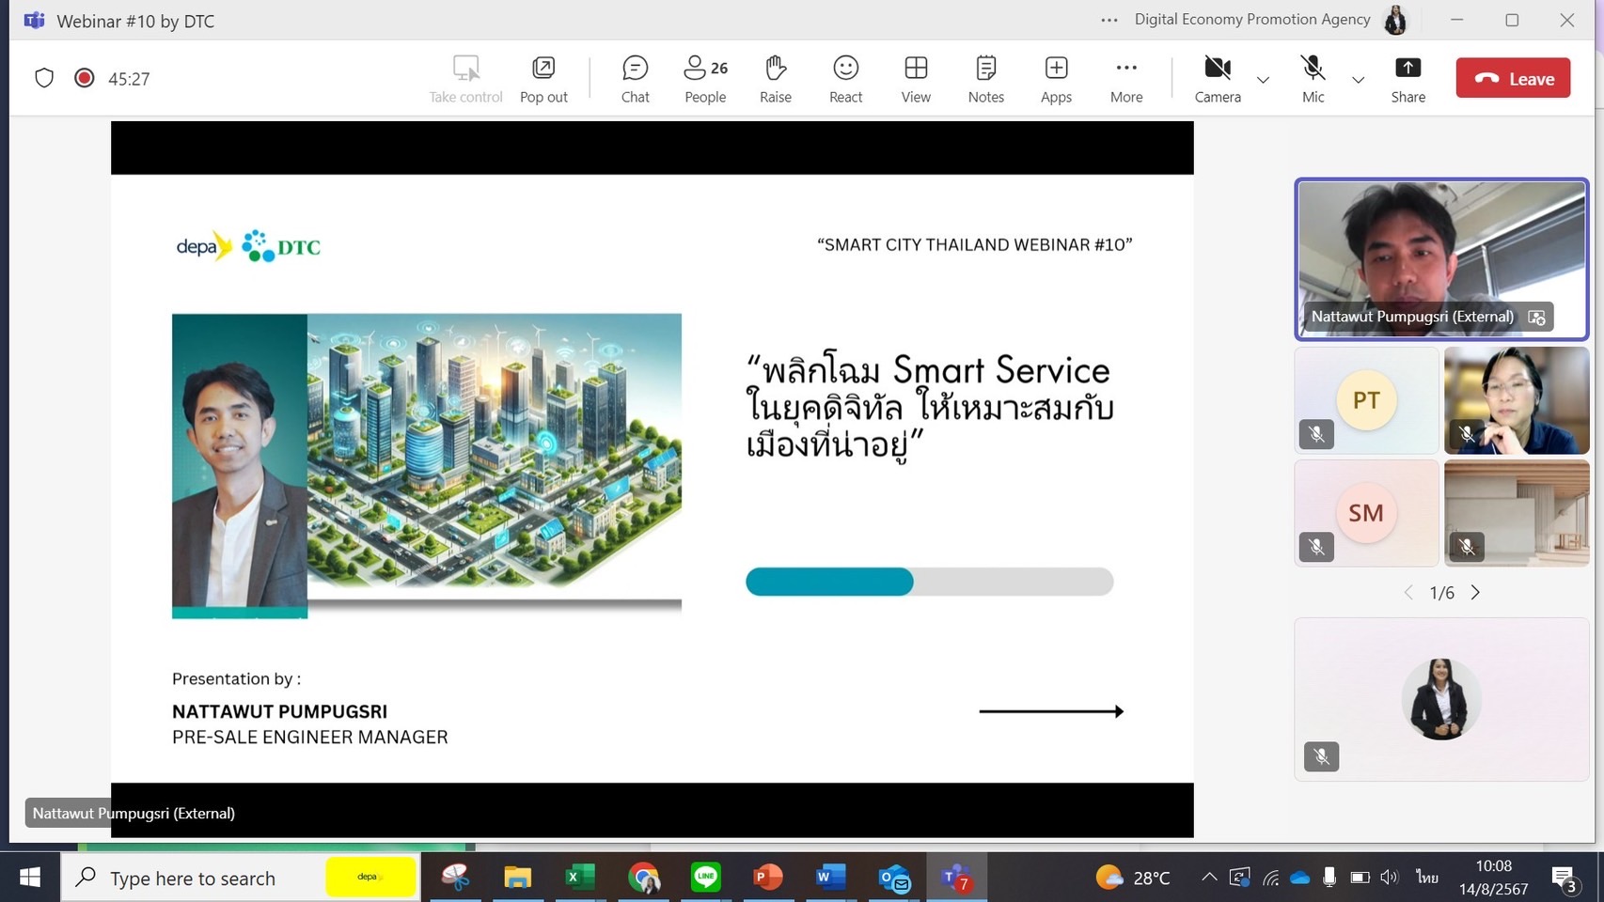
Task: Select the woman with glasses video tile
Action: pos(1517,400)
